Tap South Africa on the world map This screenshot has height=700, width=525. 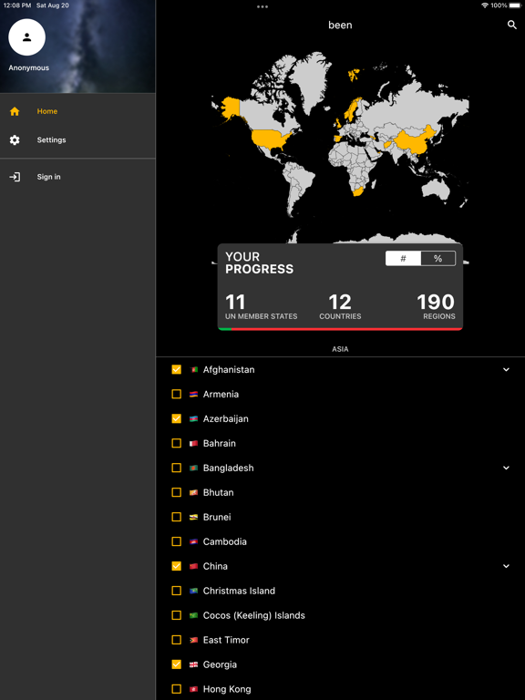(357, 191)
